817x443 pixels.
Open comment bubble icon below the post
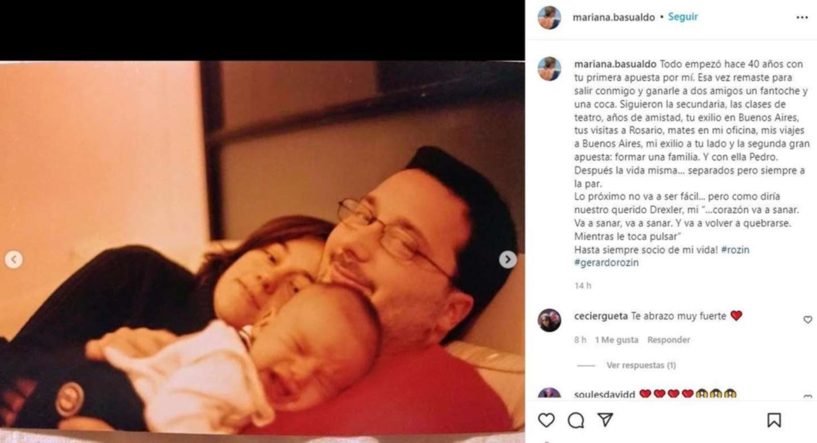point(576,420)
